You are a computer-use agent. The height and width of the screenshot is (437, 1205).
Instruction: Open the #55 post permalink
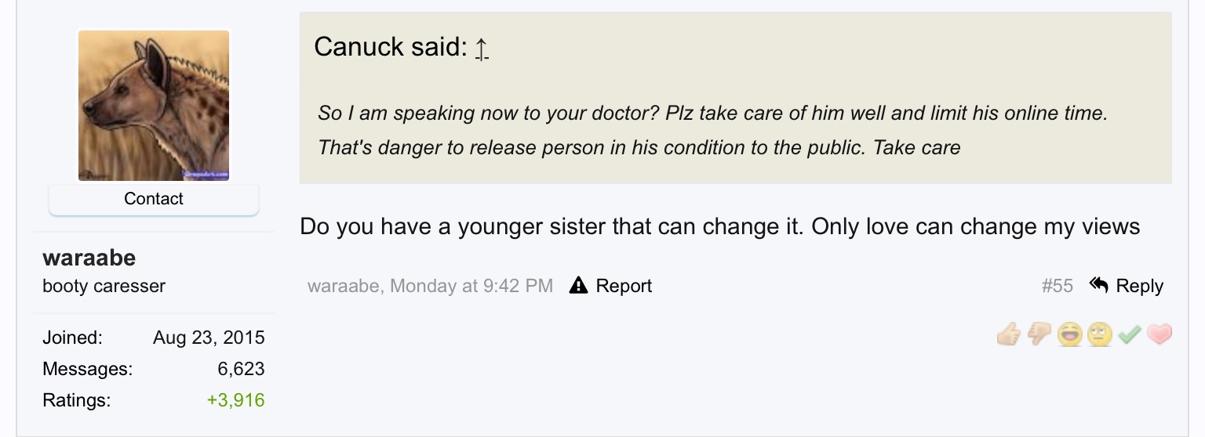tap(1057, 287)
